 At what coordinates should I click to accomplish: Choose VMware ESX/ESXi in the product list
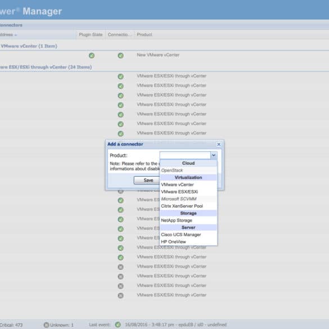[x=188, y=192]
